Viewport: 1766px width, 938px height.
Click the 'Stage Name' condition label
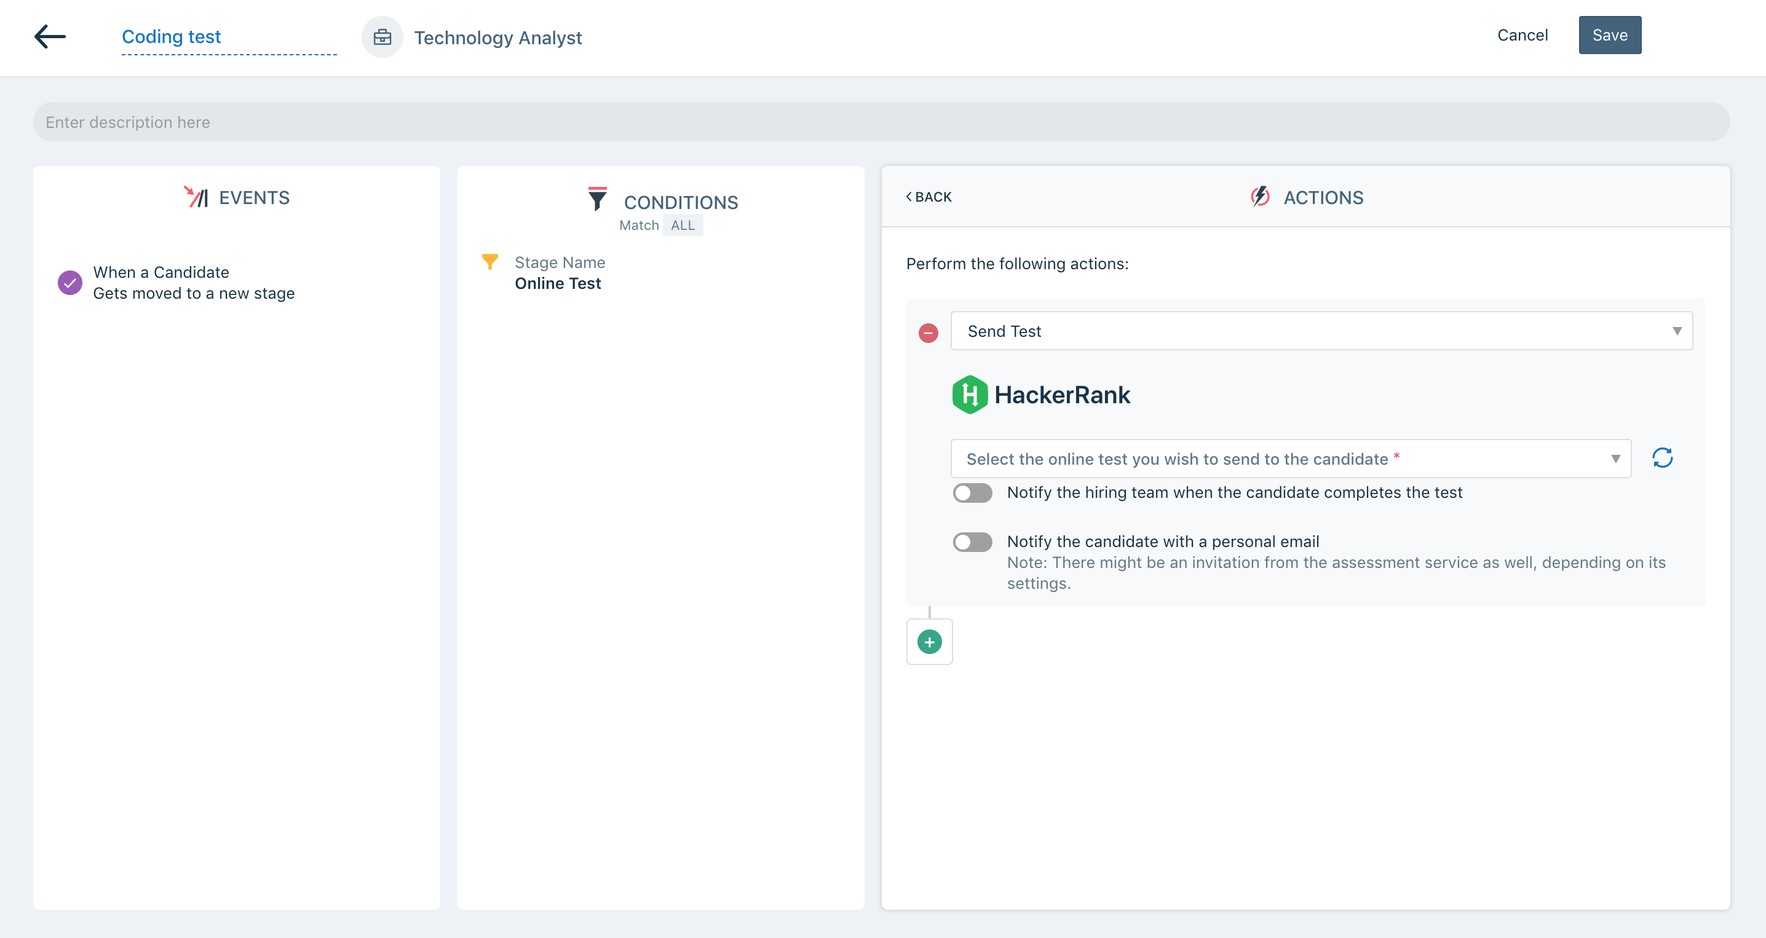pos(560,262)
